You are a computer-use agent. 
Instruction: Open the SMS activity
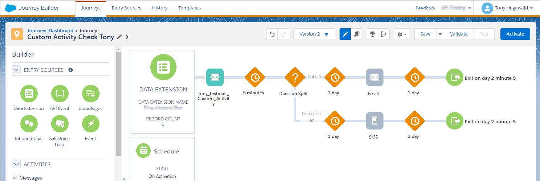click(375, 121)
